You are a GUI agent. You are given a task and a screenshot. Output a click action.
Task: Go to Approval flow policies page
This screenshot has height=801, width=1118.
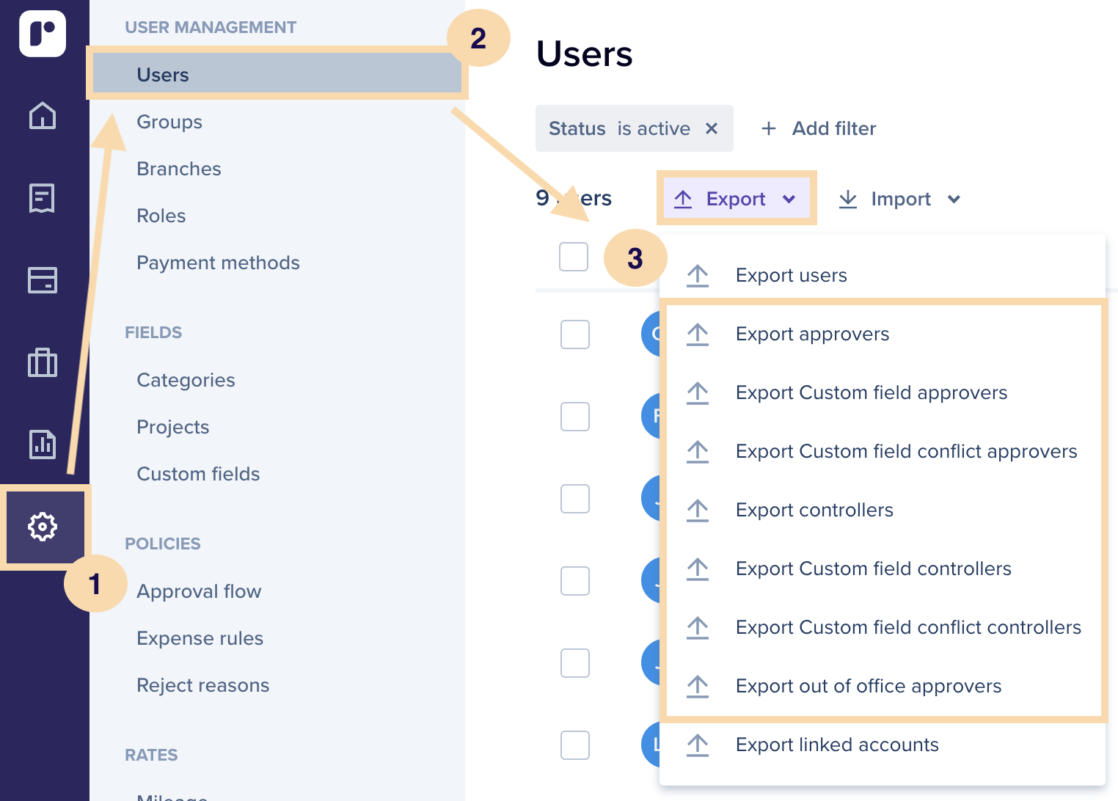[199, 591]
